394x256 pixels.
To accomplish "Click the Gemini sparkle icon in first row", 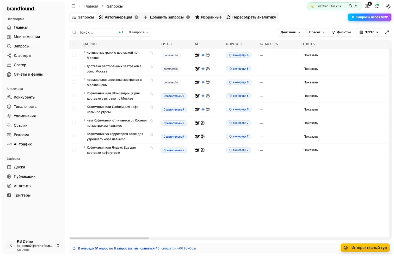I will pyautogui.click(x=203, y=55).
